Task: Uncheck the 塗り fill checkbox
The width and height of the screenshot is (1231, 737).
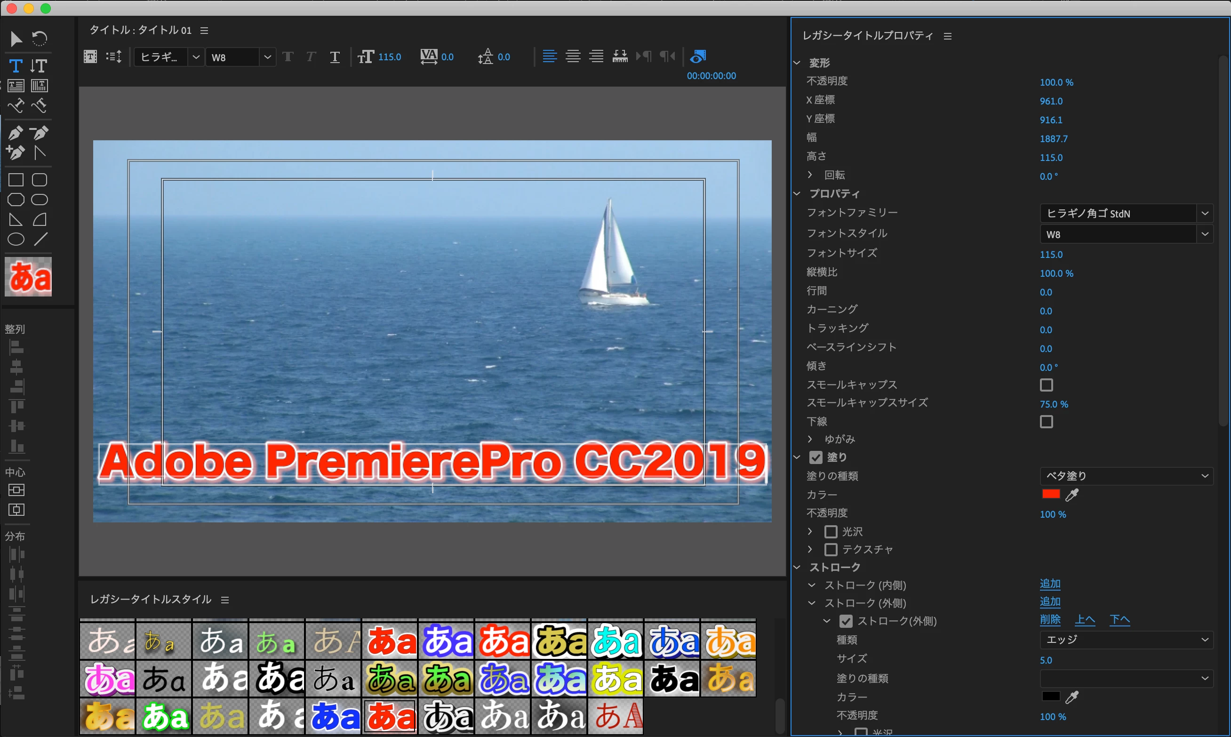Action: (815, 457)
